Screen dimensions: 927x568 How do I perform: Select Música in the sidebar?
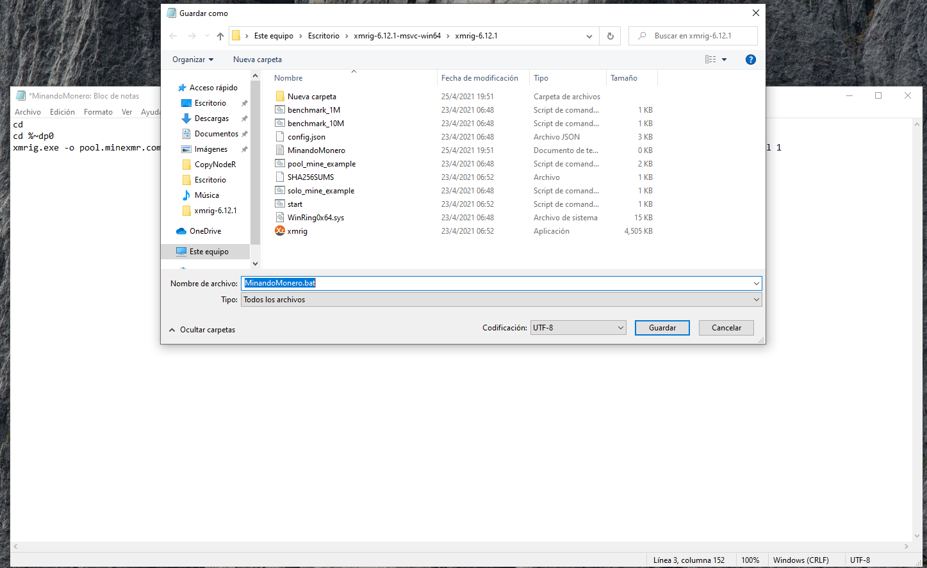[206, 195]
